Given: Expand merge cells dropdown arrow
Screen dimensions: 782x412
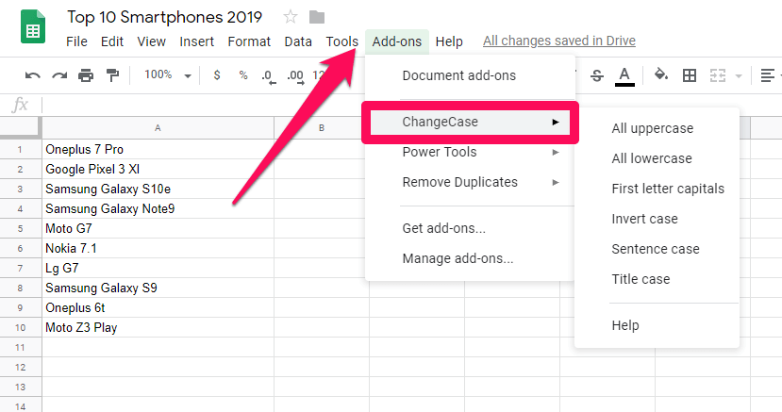Looking at the screenshot, I should pos(739,76).
